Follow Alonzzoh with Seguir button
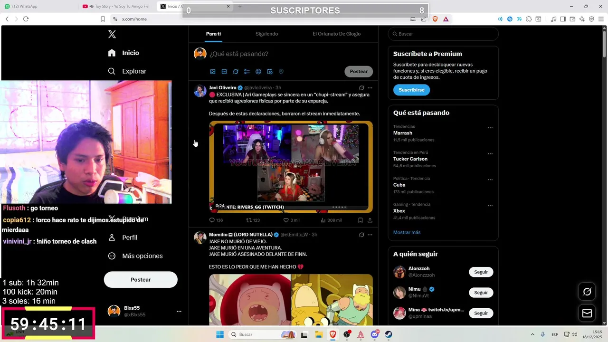This screenshot has height=342, width=608. click(x=481, y=272)
